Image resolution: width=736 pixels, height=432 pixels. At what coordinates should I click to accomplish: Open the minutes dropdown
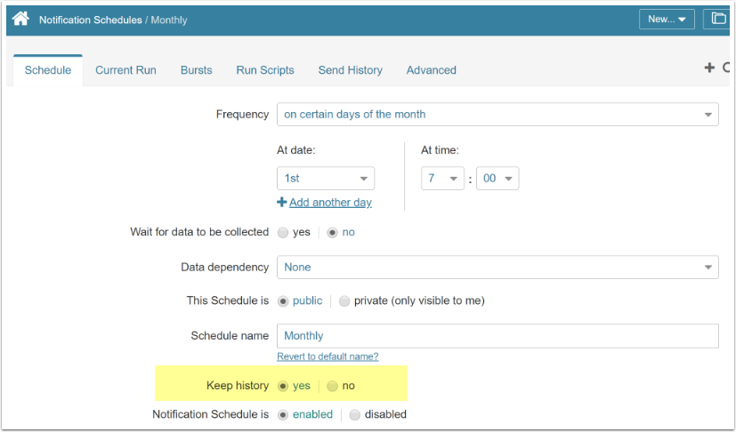pos(497,178)
